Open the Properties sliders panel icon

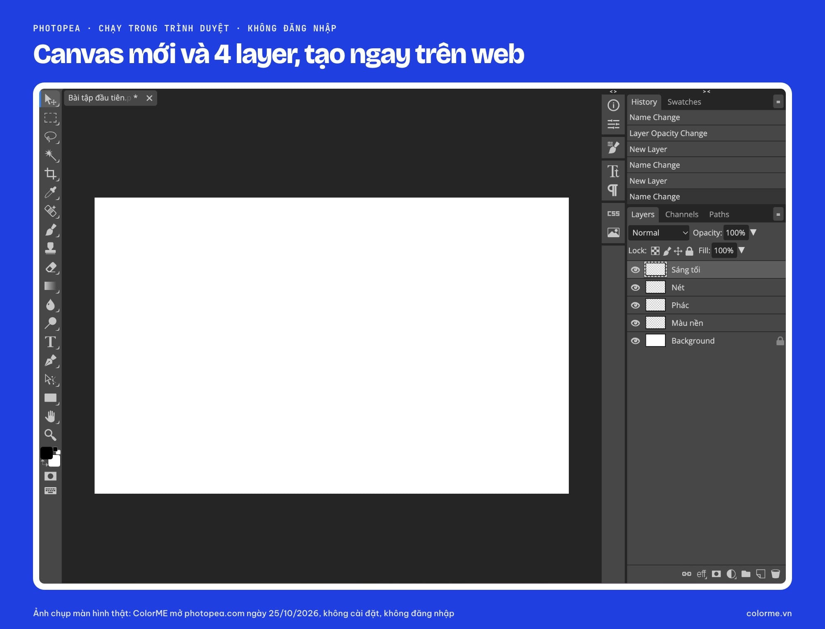[x=613, y=124]
